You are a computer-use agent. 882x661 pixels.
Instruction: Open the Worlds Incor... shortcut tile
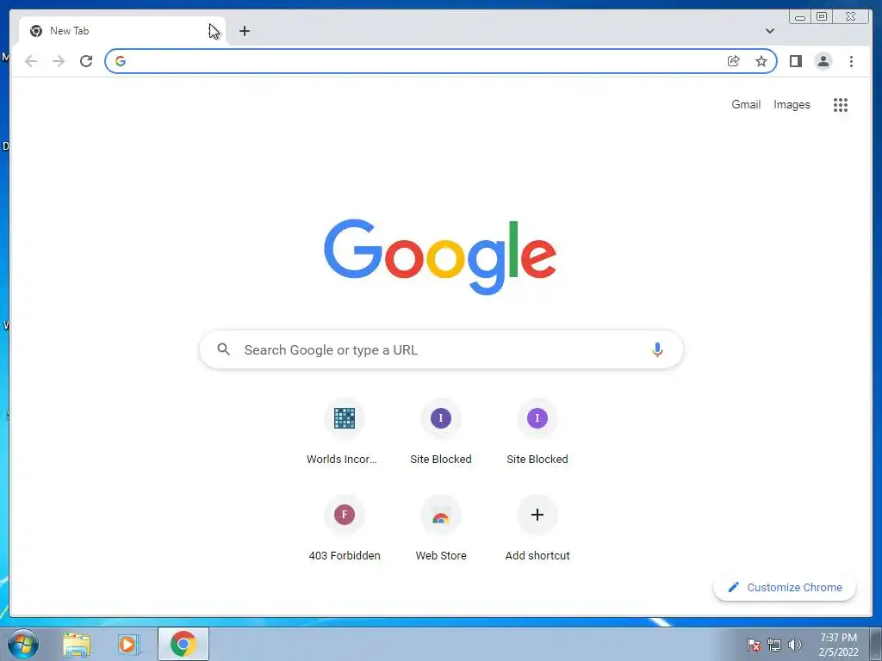(x=345, y=432)
